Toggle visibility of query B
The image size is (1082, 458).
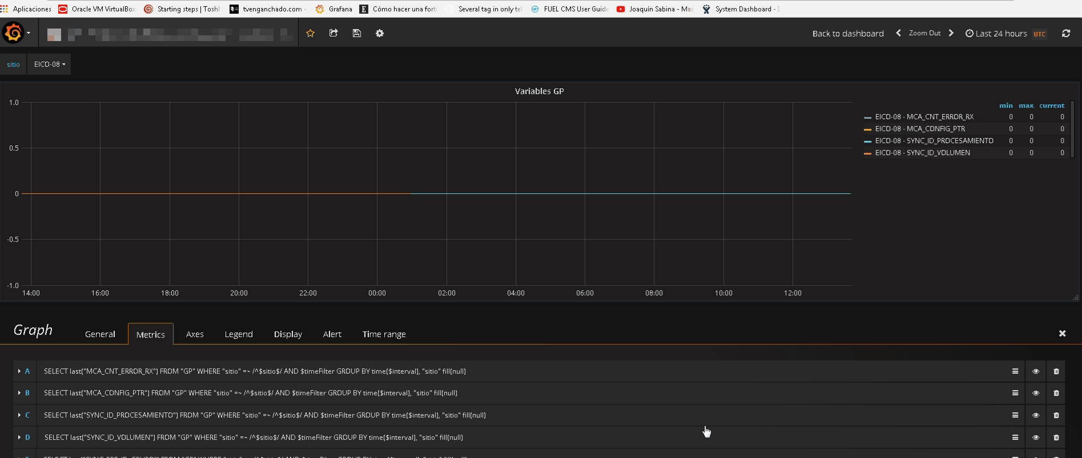point(1036,393)
